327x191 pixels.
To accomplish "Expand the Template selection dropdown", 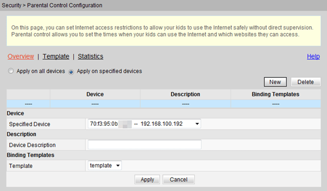I will (105, 165).
